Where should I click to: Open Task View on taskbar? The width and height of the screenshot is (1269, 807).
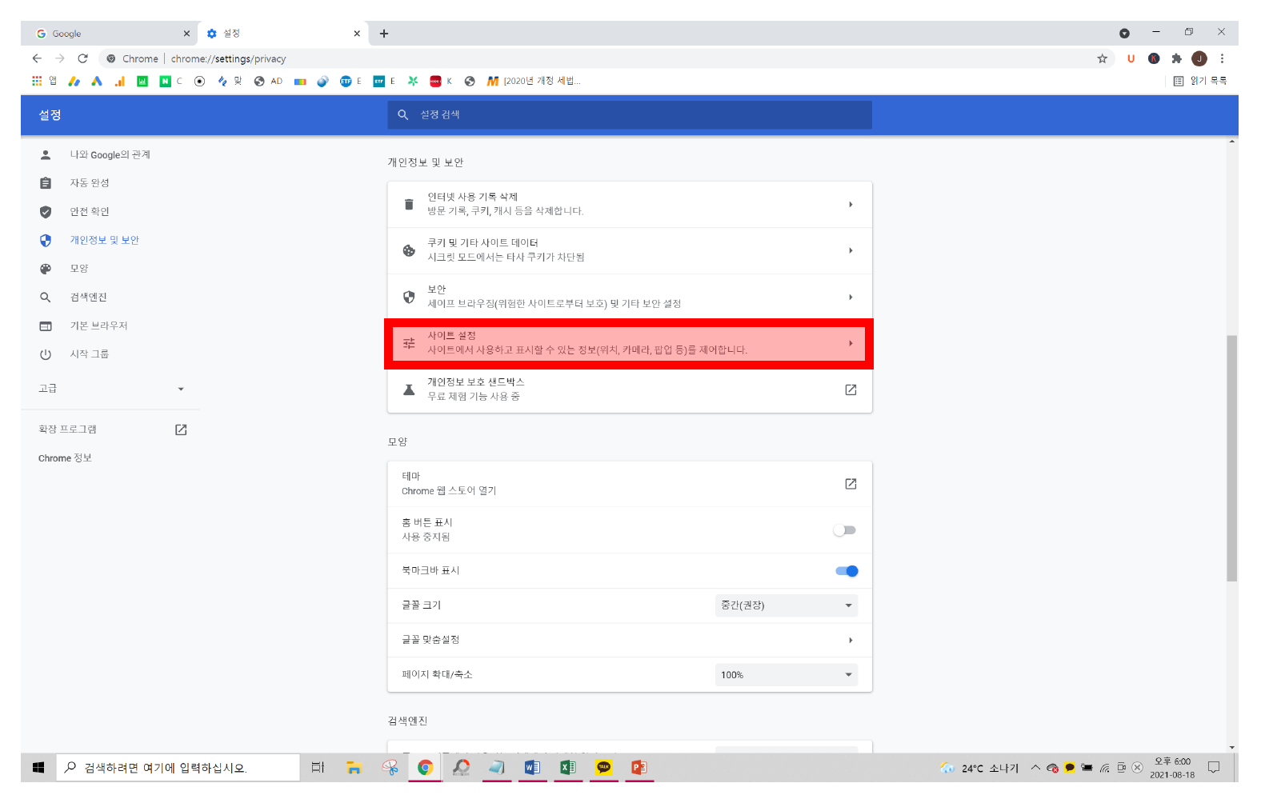click(318, 768)
